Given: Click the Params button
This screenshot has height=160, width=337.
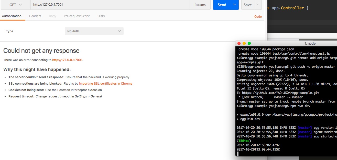Looking at the screenshot, I should tap(200, 5).
